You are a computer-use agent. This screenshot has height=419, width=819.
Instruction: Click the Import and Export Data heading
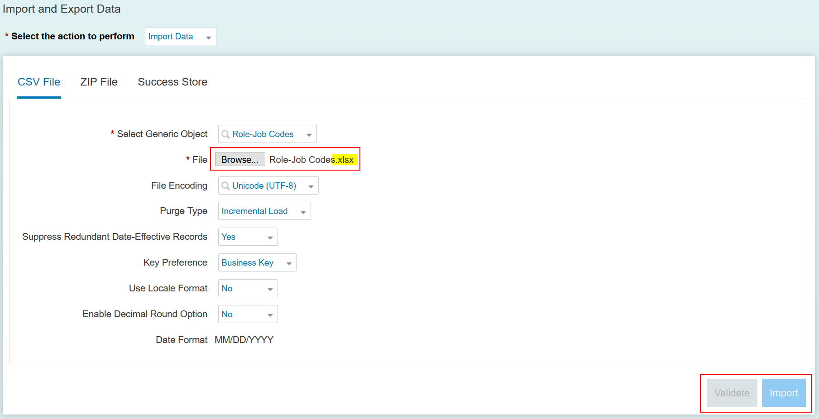tap(62, 9)
